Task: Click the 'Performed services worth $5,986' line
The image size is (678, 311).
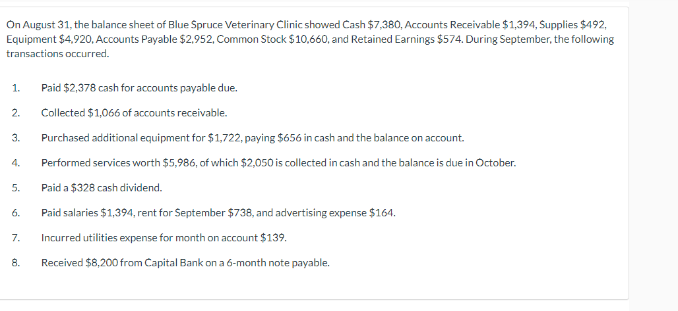Action: point(278,163)
